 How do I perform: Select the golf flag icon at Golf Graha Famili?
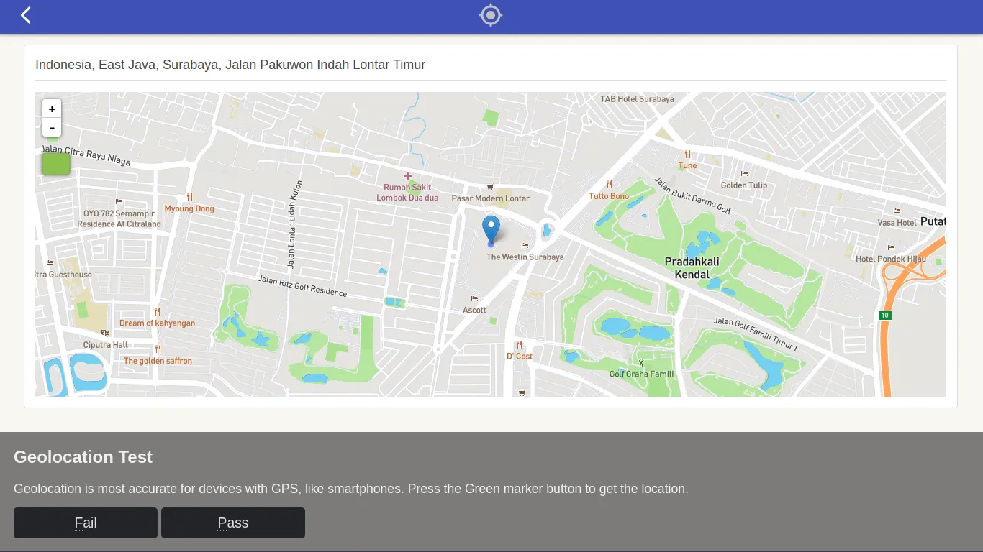coord(640,362)
